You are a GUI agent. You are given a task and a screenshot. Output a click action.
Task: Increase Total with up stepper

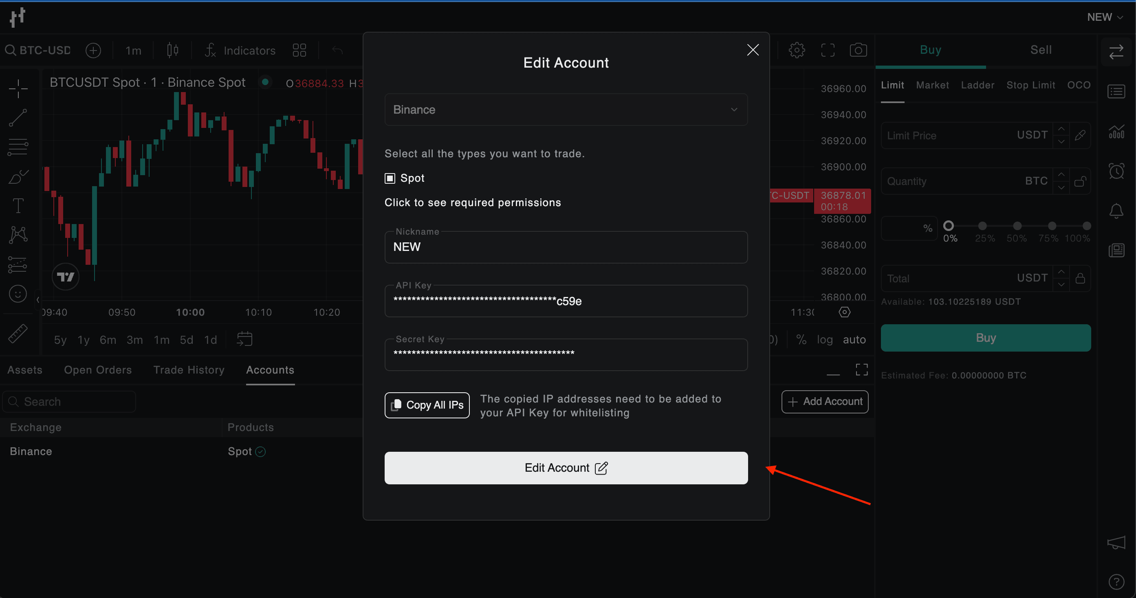(x=1061, y=272)
